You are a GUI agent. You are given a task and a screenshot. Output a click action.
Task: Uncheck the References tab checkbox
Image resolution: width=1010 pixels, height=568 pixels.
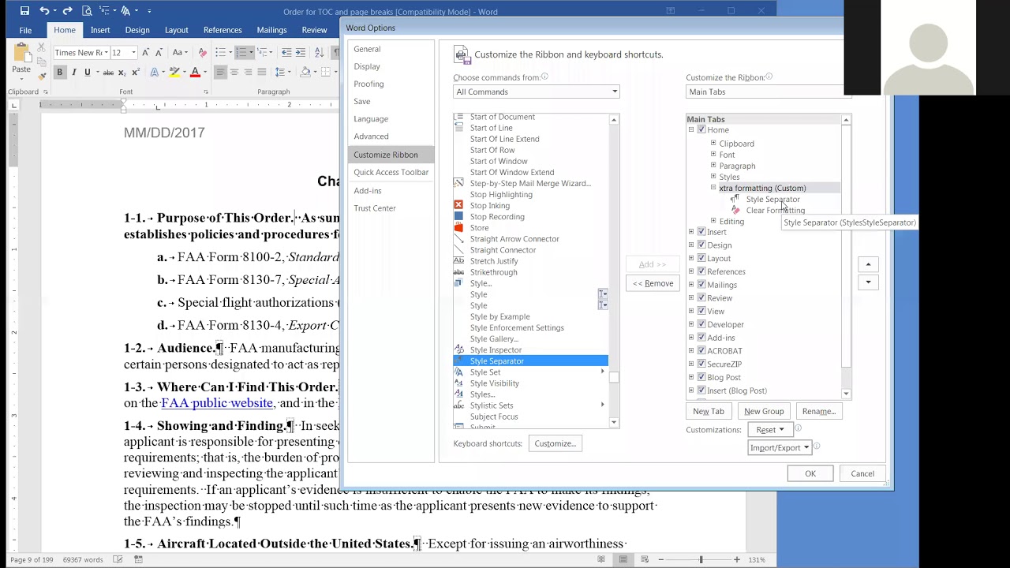[701, 271]
